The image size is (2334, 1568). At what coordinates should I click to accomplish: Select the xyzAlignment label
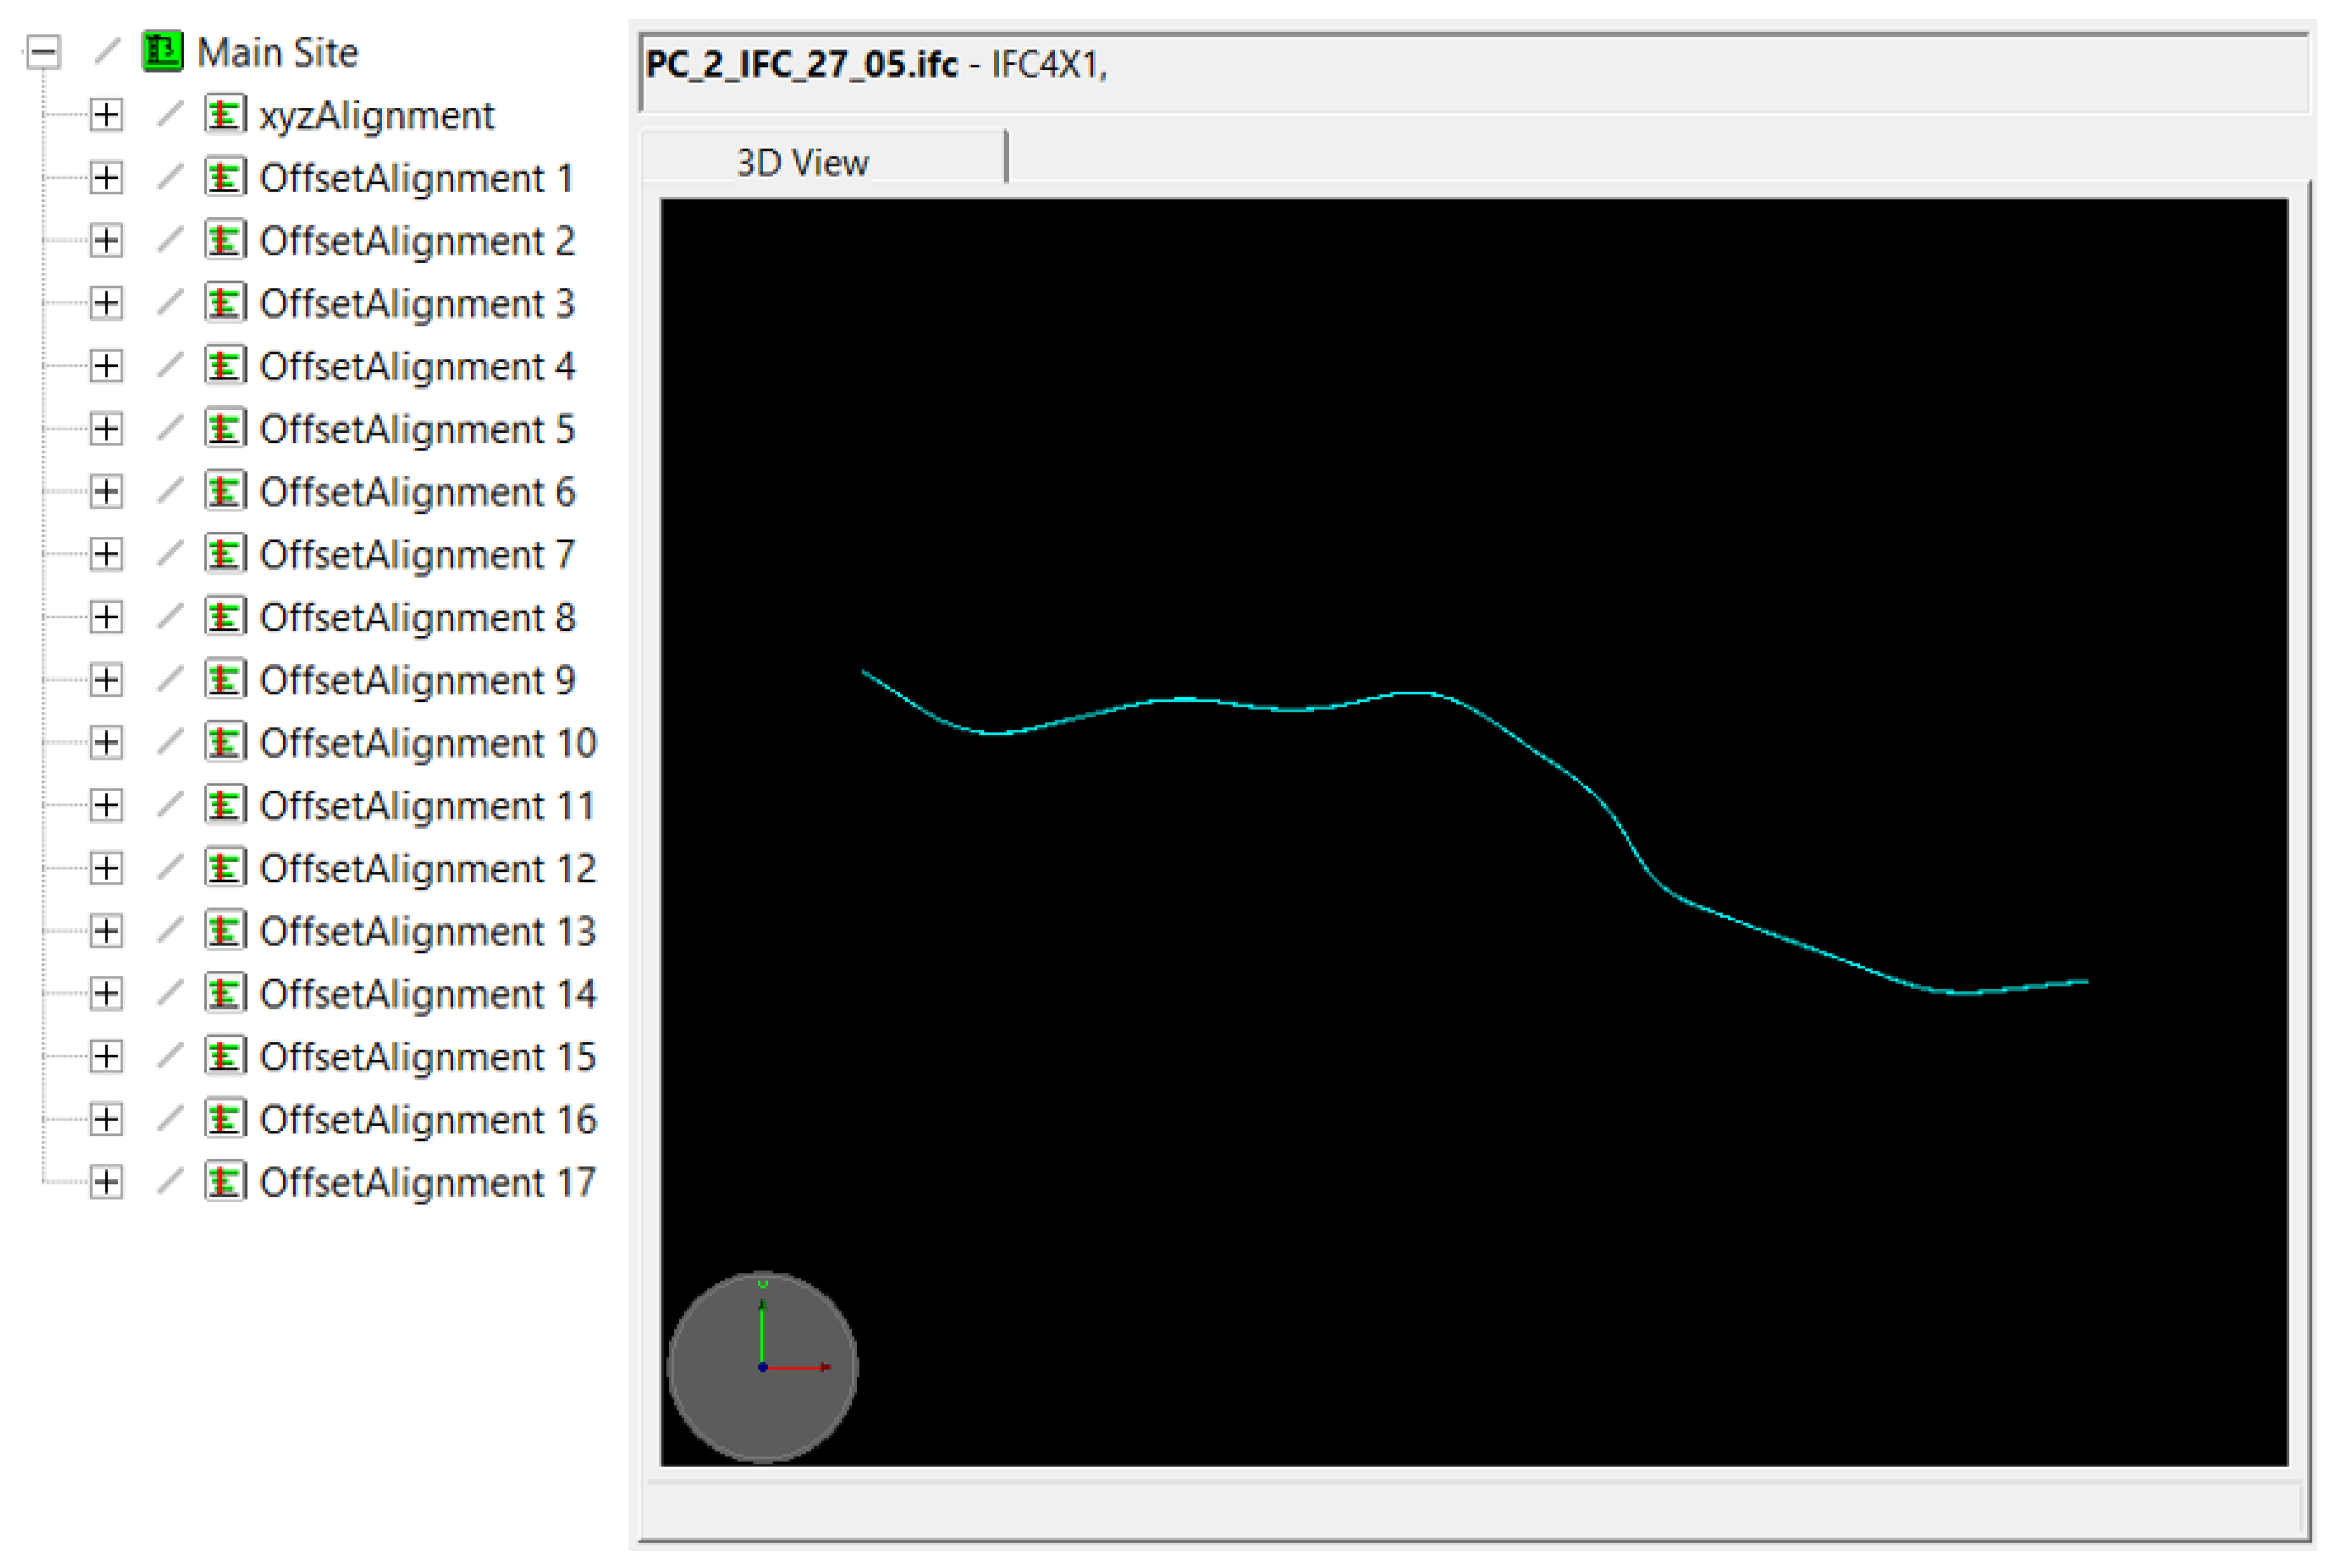377,117
